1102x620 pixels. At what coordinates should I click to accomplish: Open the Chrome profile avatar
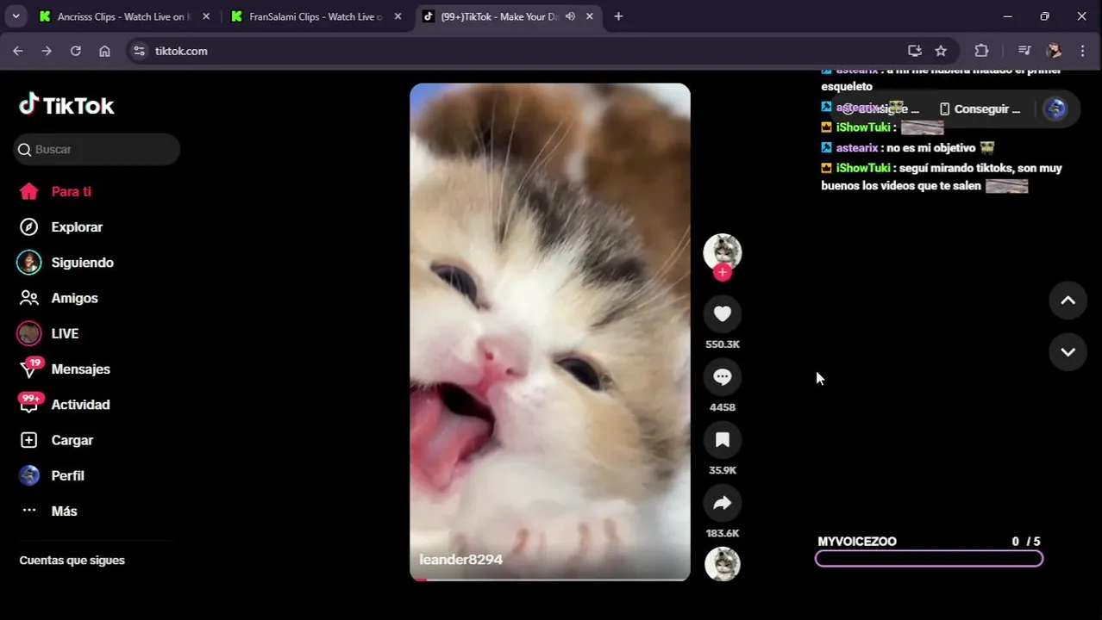point(1054,51)
